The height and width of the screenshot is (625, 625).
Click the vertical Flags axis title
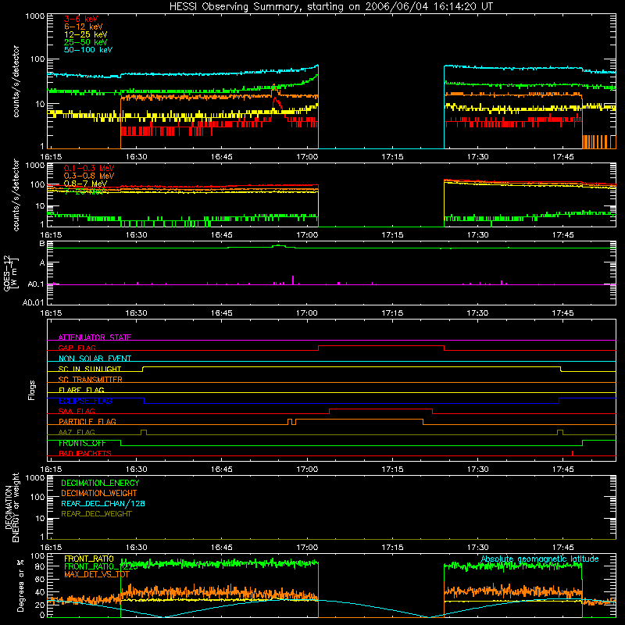[x=32, y=390]
